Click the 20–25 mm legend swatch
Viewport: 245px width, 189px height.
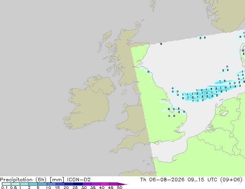click(69, 184)
